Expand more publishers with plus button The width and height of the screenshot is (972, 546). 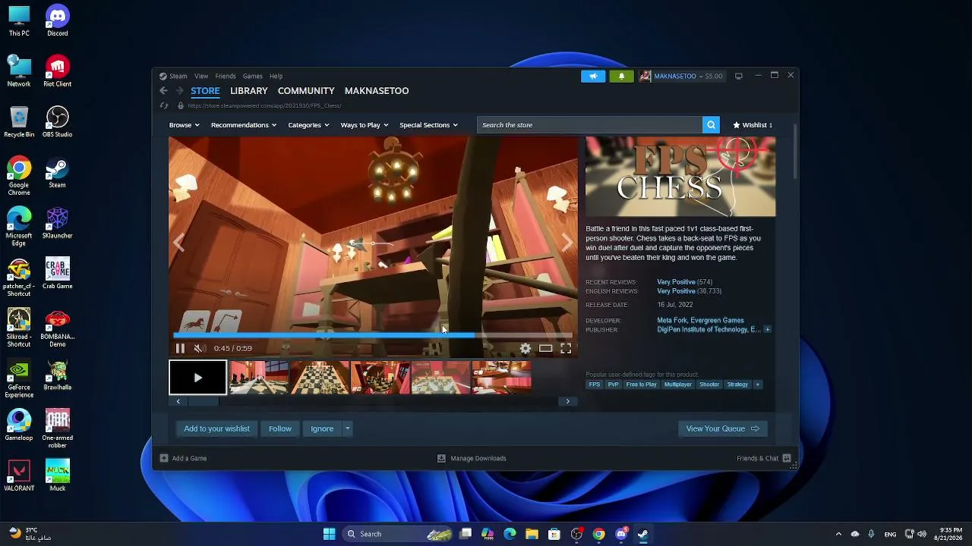tap(767, 330)
